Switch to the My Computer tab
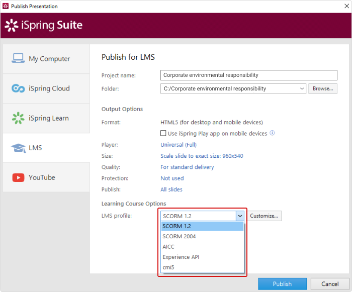 point(46,59)
